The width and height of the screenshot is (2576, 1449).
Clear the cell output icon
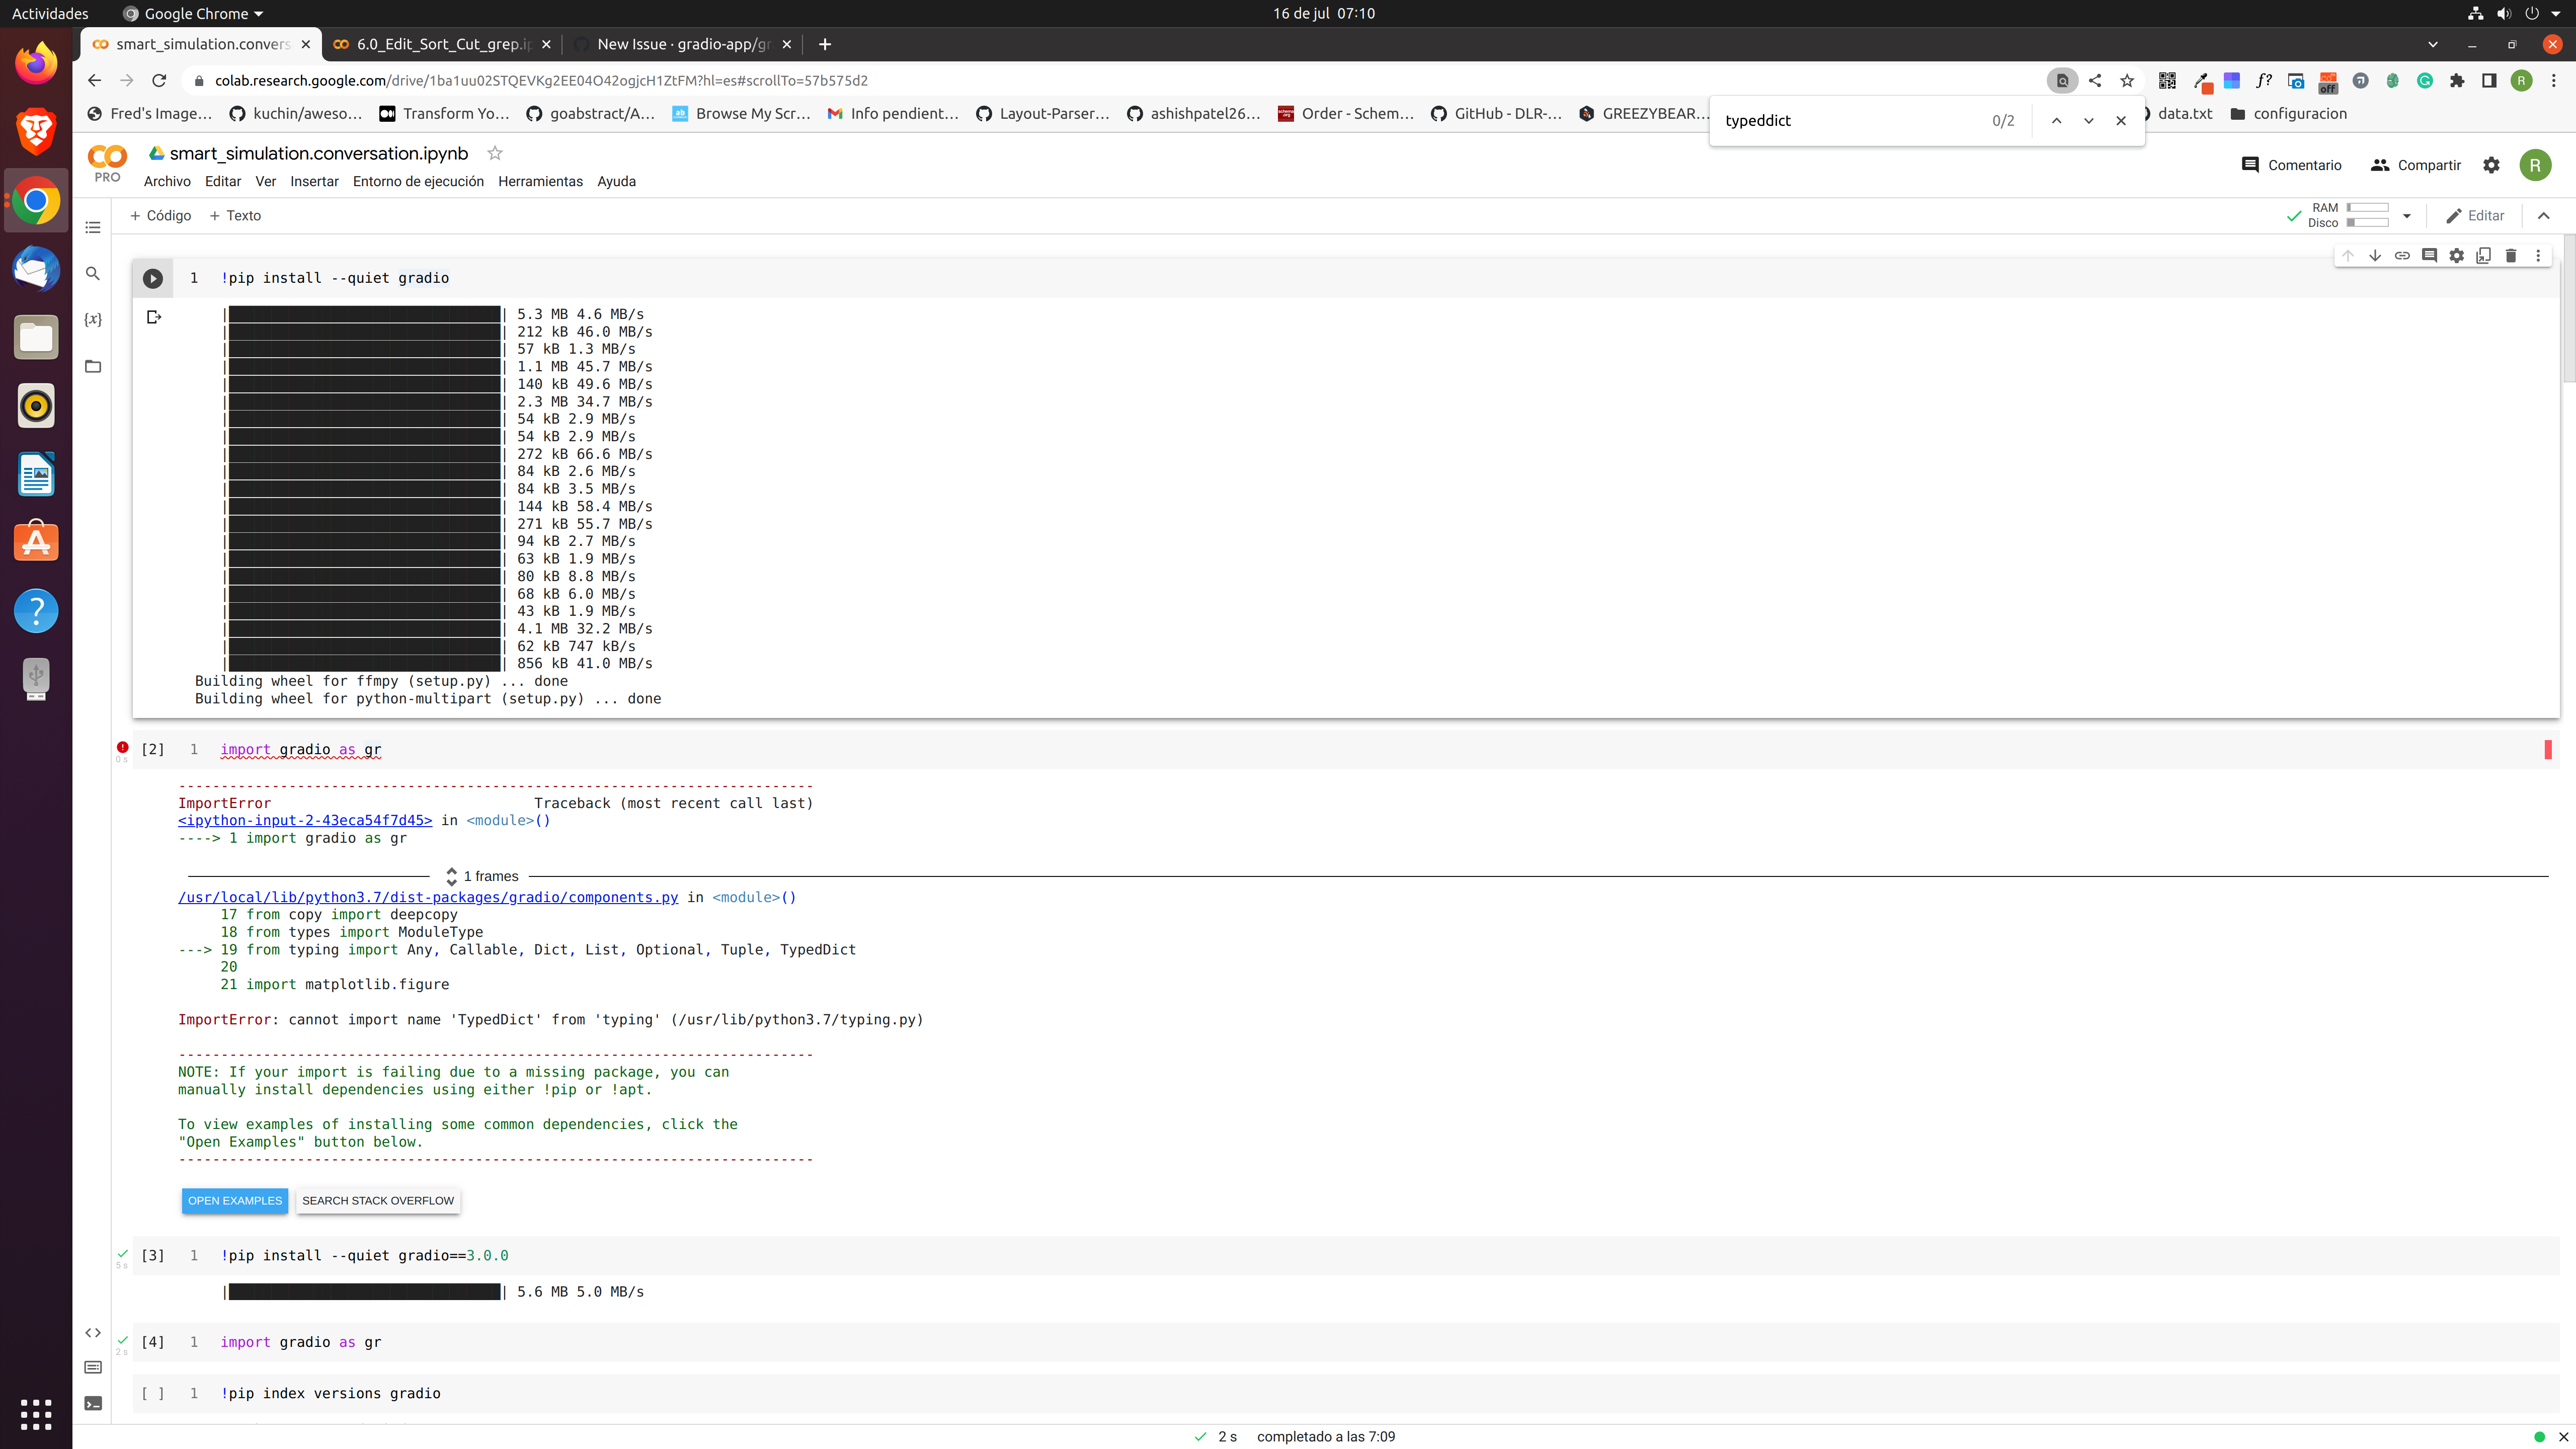pyautogui.click(x=154, y=317)
